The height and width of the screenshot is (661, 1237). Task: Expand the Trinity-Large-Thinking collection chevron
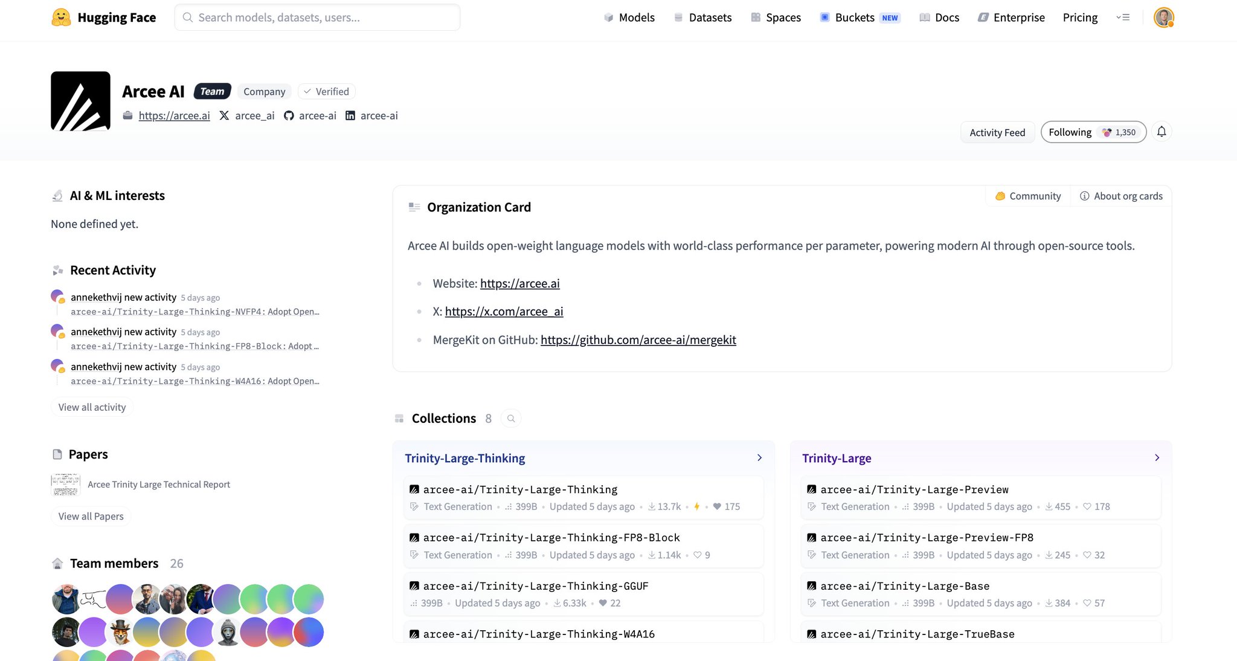759,458
